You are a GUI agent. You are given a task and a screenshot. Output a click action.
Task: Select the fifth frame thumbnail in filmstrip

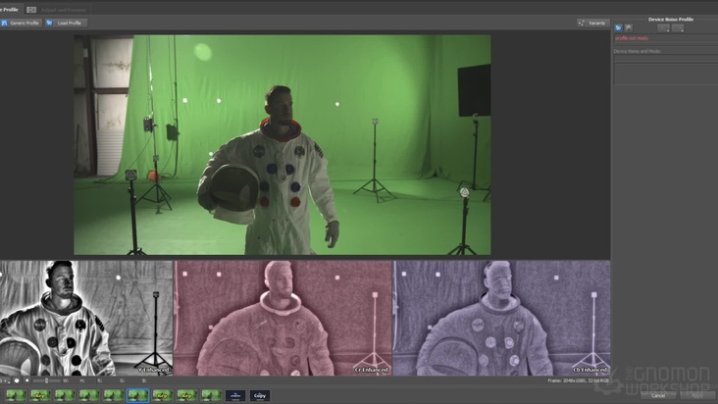[114, 395]
